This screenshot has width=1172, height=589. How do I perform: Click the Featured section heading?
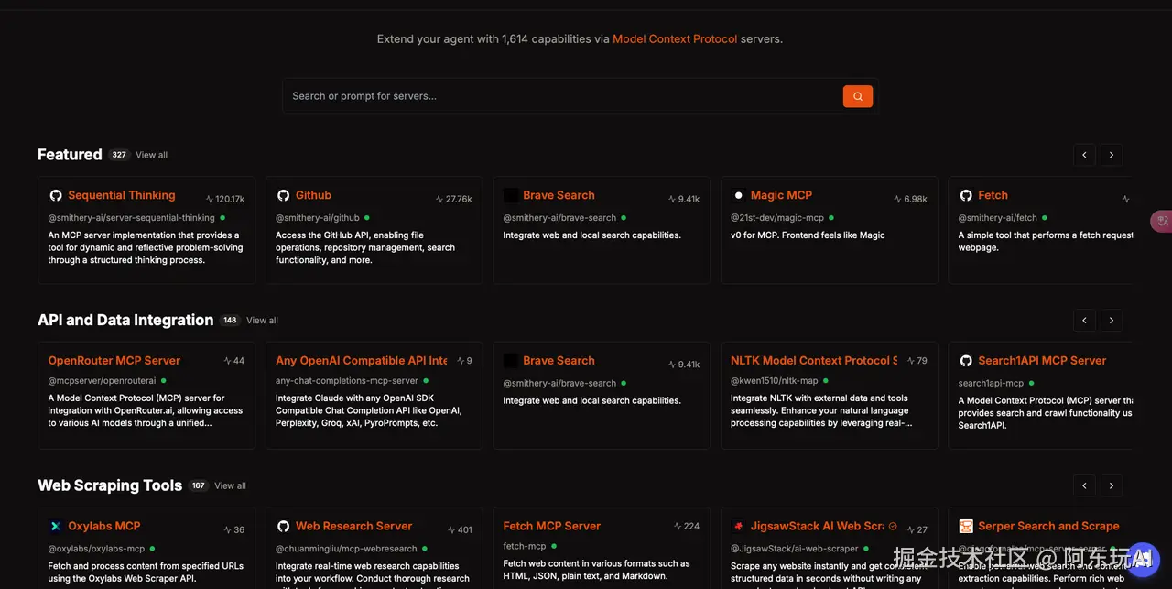70,155
